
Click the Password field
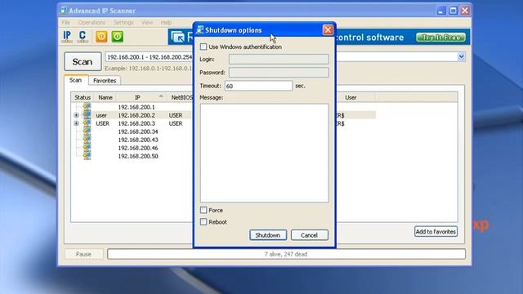[x=279, y=73]
